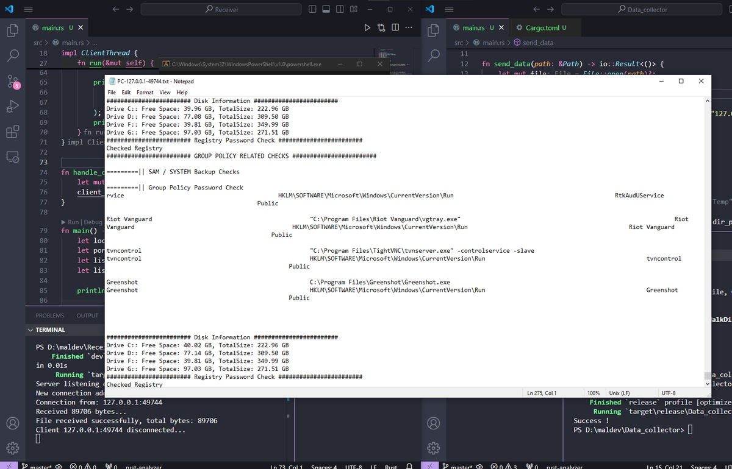Open Run and Debug view in Receiver window

pos(13,107)
